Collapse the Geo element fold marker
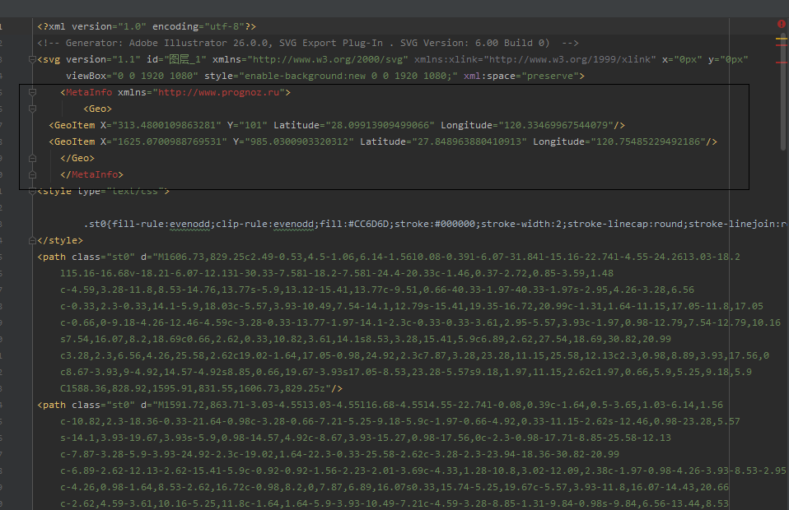The image size is (789, 510). (x=33, y=109)
